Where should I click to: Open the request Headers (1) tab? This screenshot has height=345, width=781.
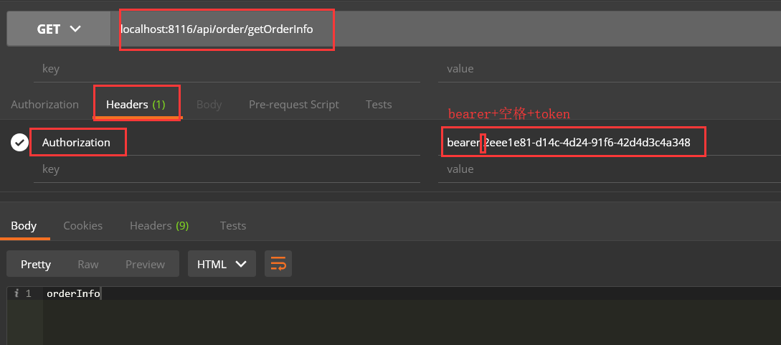click(x=136, y=105)
